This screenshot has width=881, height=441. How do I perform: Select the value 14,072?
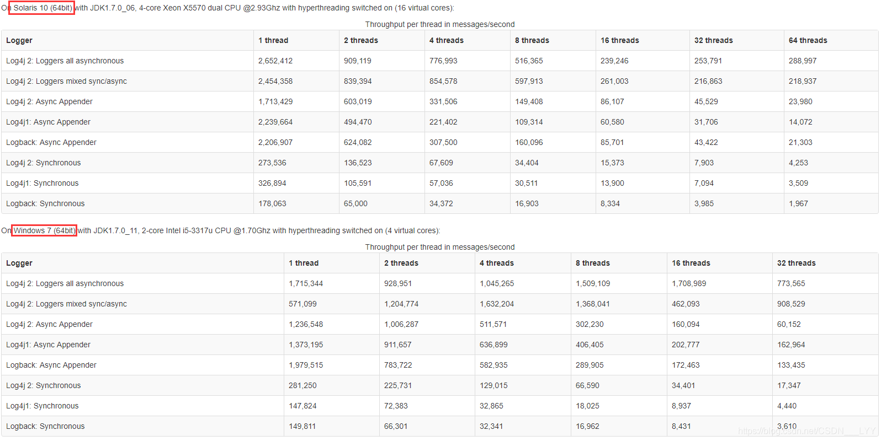pyautogui.click(x=800, y=122)
